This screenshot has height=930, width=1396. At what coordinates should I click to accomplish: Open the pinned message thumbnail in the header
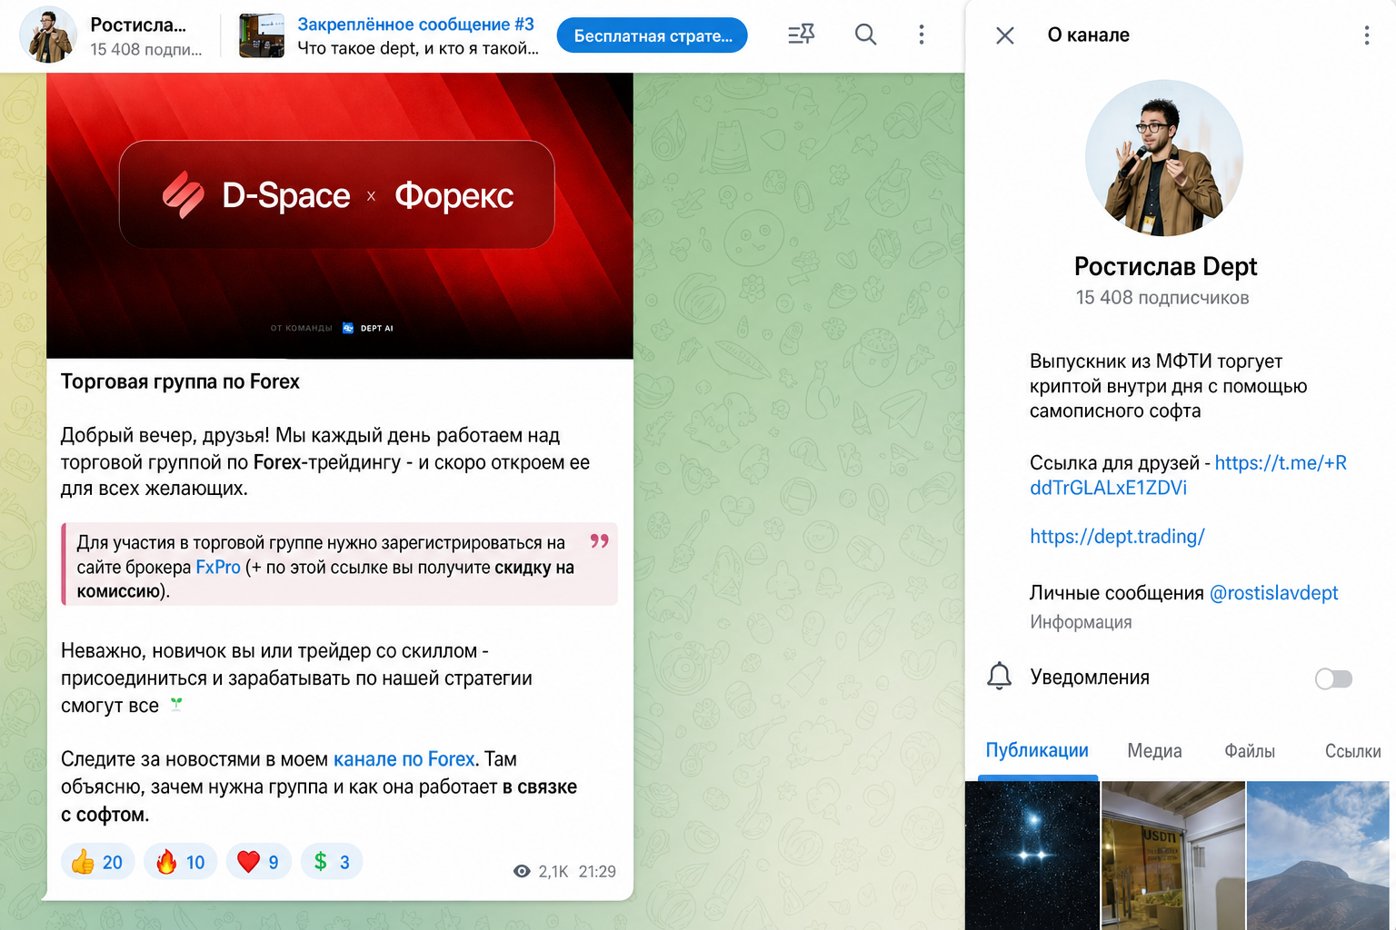coord(262,35)
